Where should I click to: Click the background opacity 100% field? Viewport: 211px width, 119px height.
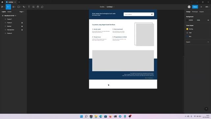click(198, 20)
